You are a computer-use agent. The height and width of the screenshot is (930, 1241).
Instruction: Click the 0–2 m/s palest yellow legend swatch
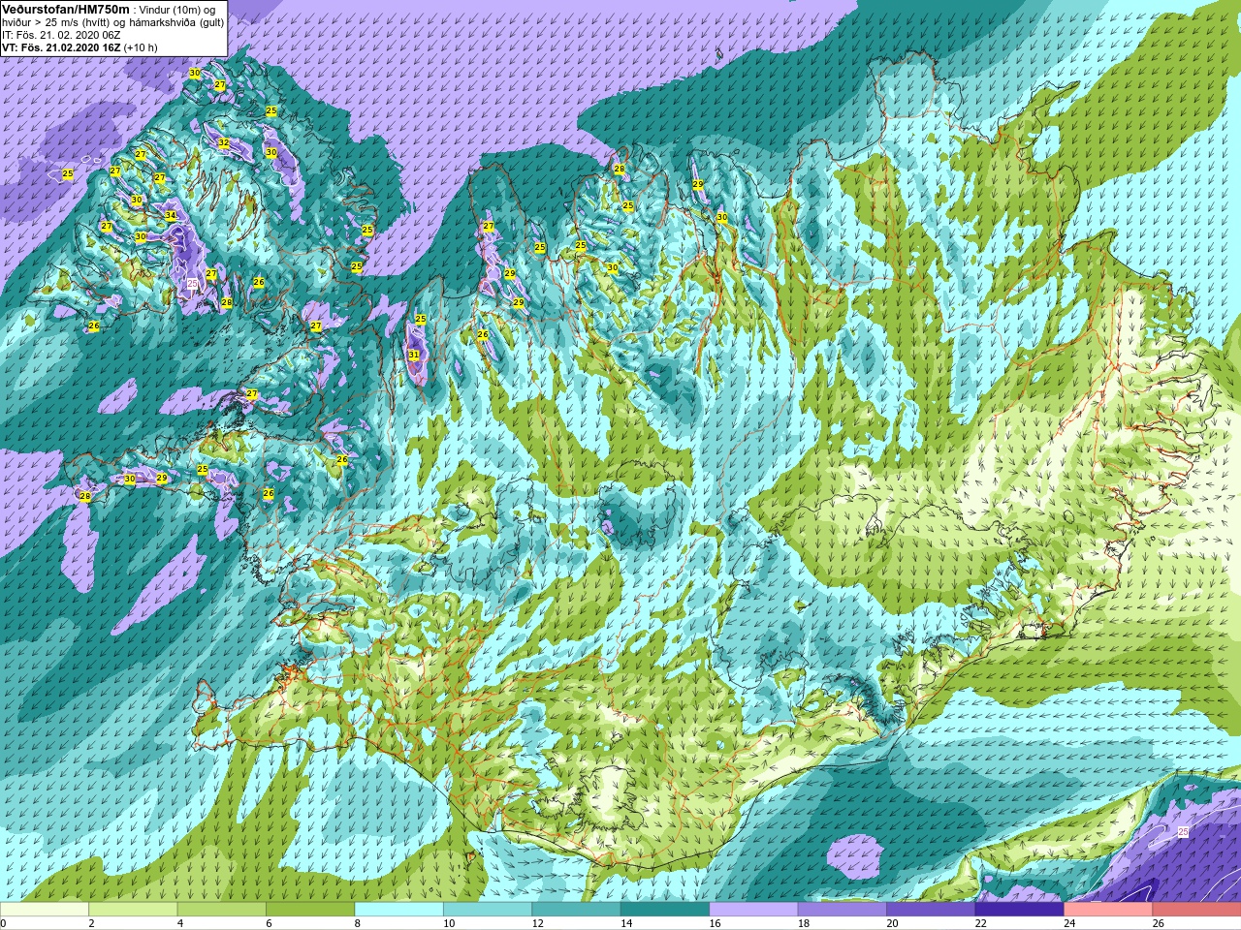(x=45, y=911)
